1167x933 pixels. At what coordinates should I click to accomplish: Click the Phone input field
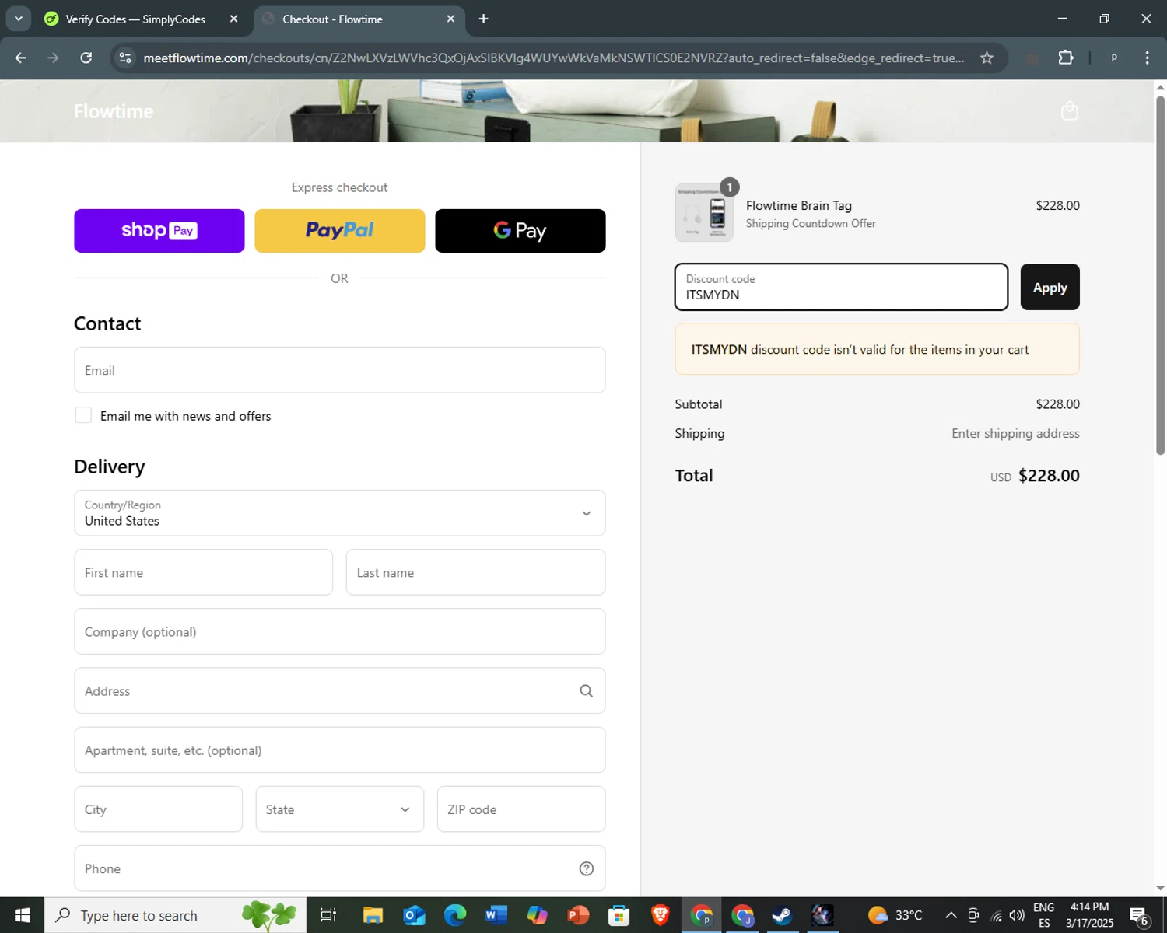tap(340, 868)
